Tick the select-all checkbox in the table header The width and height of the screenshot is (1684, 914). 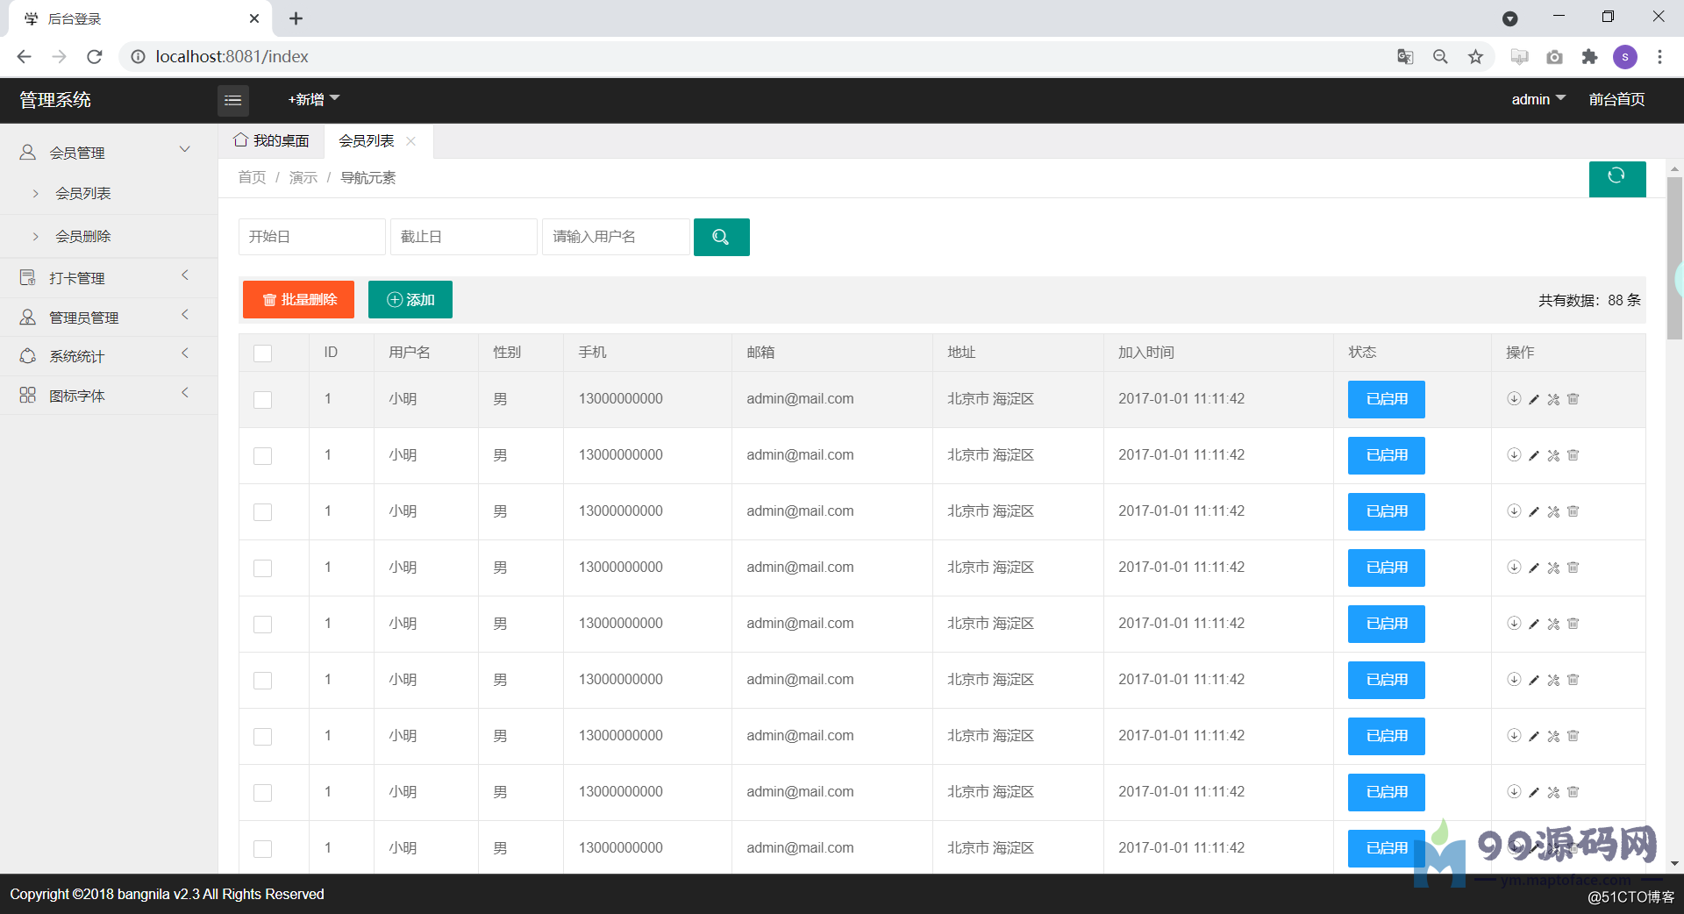tap(262, 353)
